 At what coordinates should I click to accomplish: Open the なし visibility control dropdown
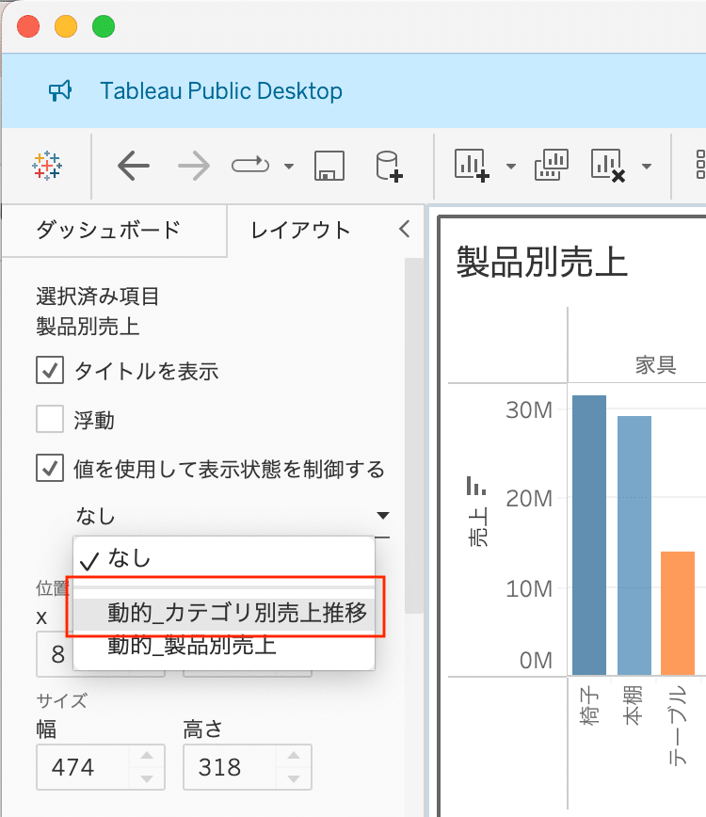(232, 516)
